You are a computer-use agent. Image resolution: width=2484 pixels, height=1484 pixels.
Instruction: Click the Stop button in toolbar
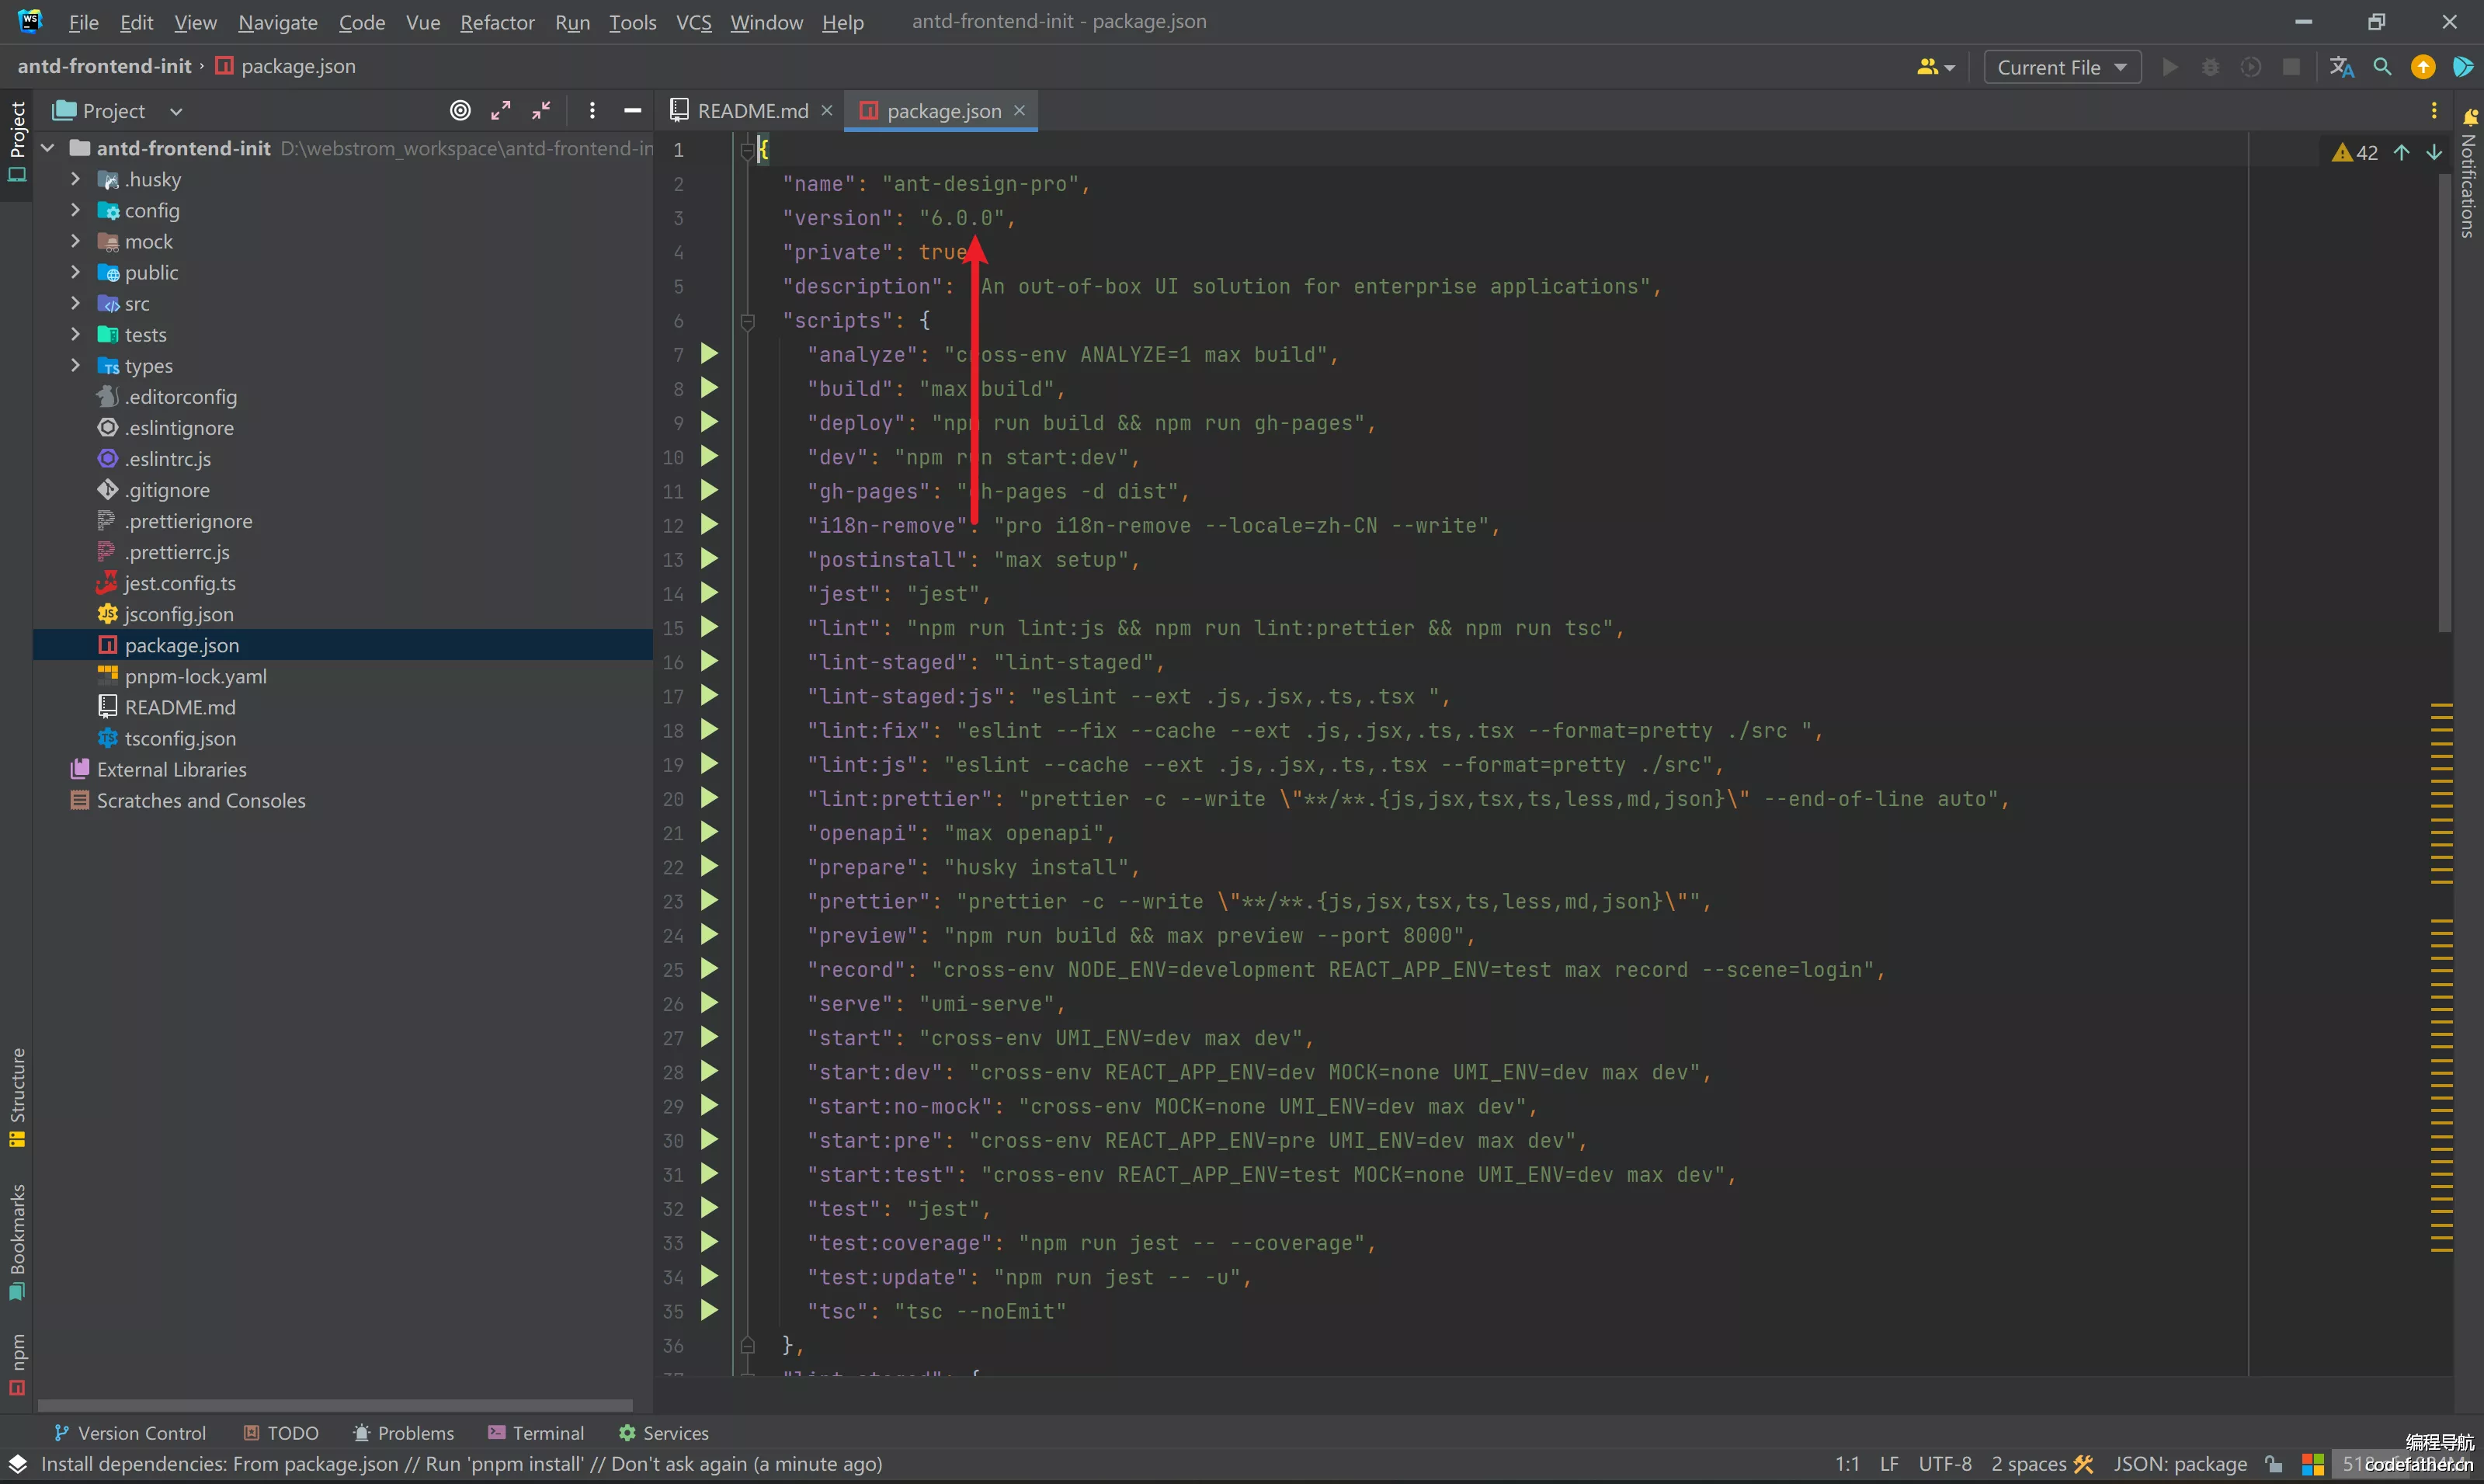point(2291,67)
